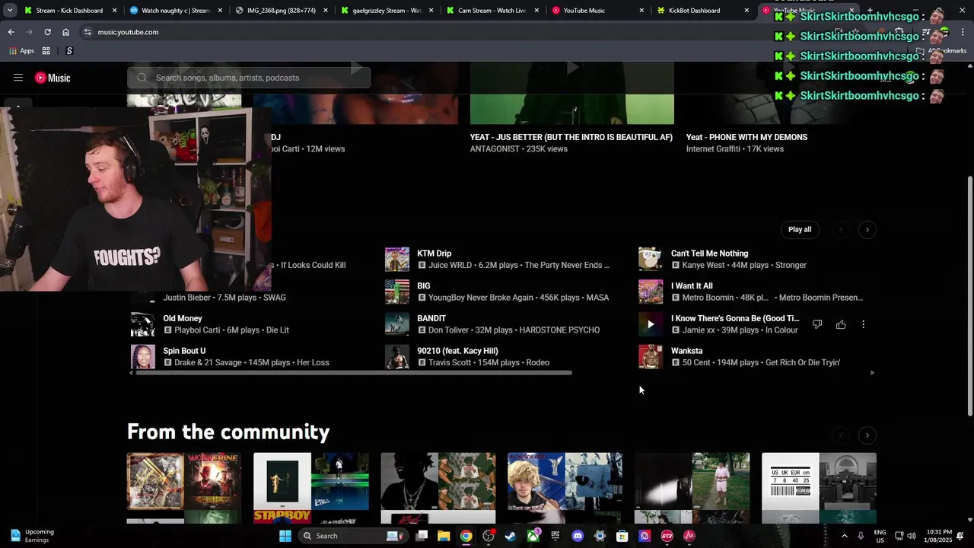Select the song Old Money
Viewport: 974px width, 548px height.
coord(183,318)
